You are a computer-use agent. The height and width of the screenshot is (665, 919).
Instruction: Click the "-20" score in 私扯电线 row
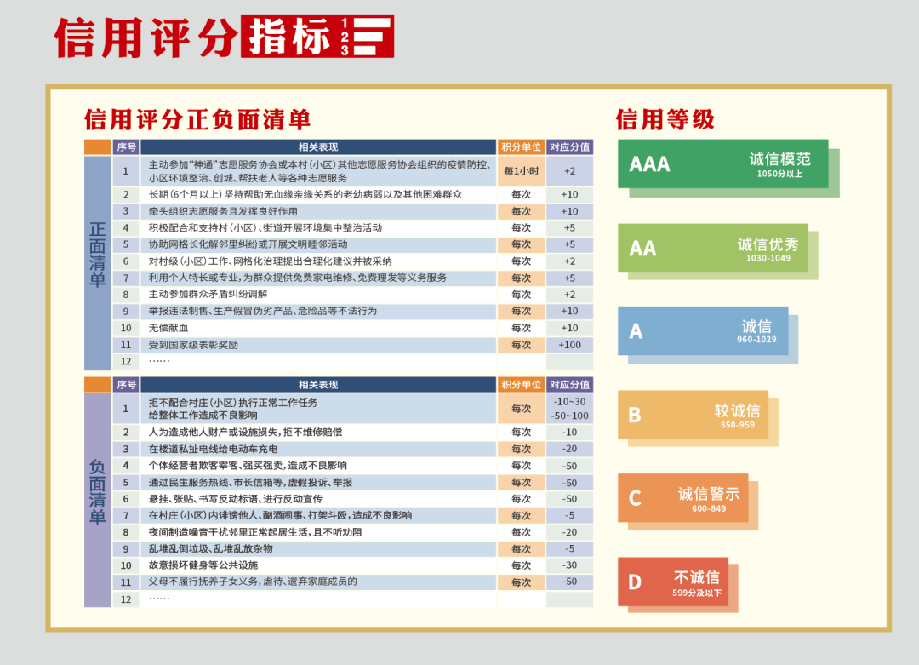tap(569, 449)
